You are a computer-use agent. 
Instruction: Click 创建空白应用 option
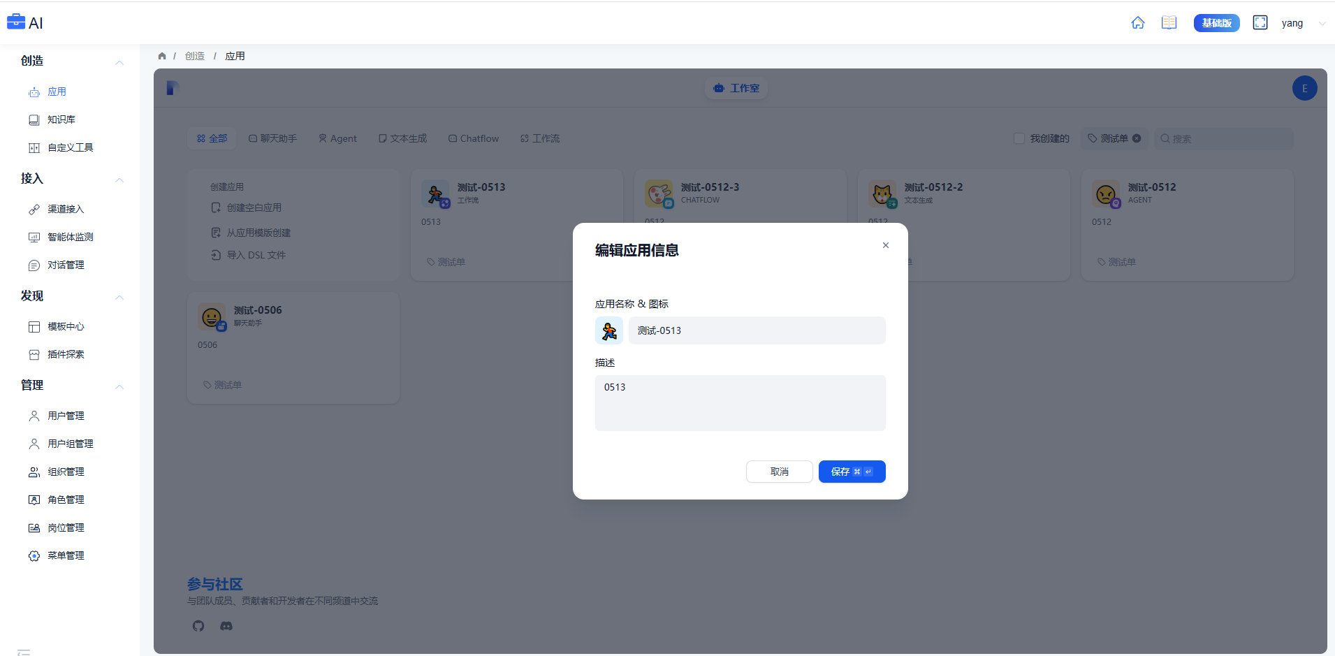[x=247, y=207]
